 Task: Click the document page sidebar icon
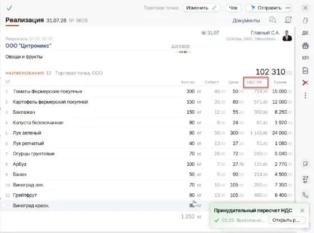(306, 71)
